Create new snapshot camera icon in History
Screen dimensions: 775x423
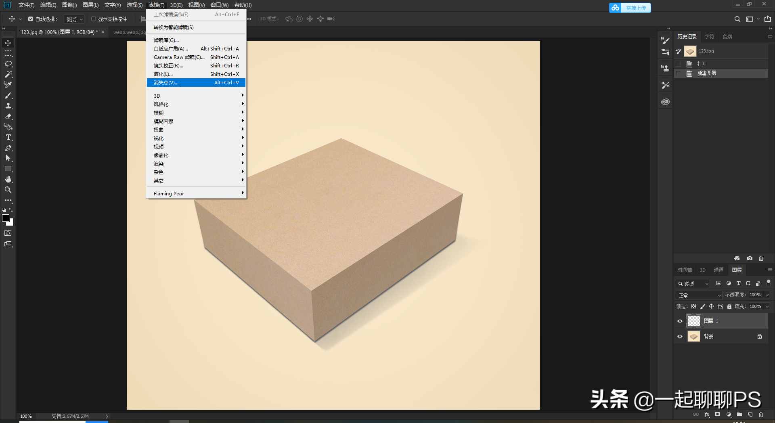tap(750, 258)
